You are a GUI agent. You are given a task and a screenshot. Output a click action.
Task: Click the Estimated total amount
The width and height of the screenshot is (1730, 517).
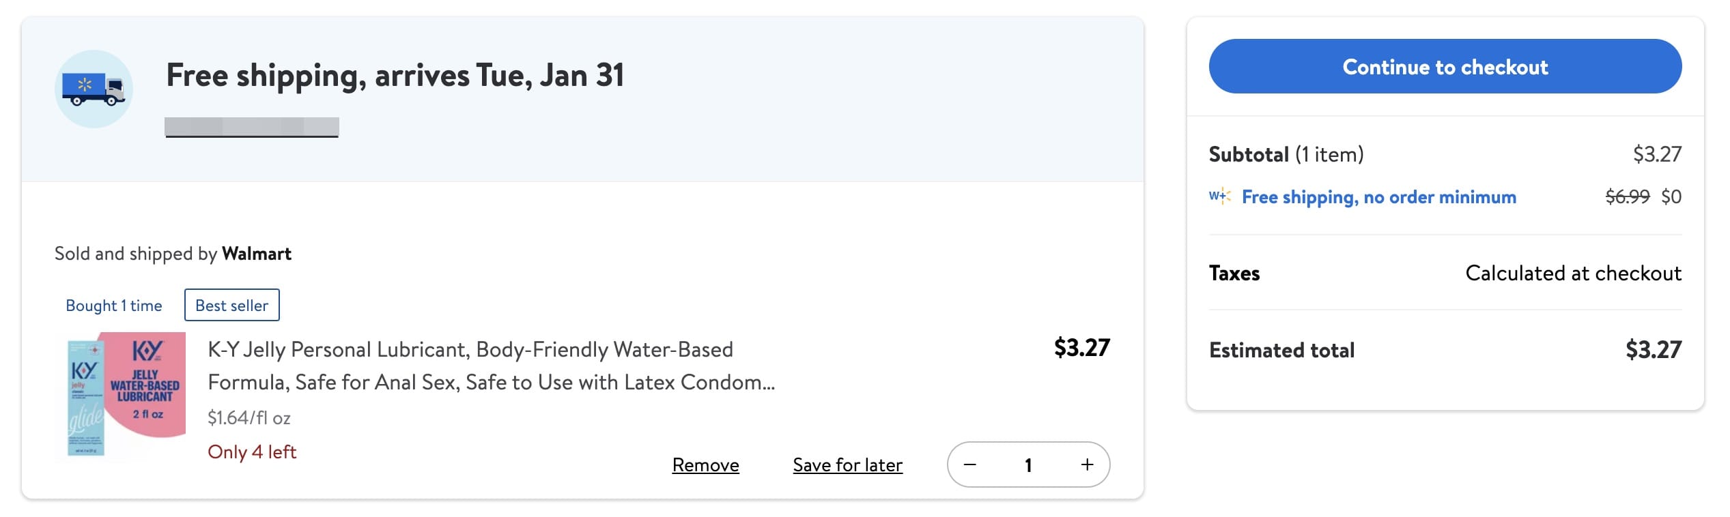point(1653,350)
